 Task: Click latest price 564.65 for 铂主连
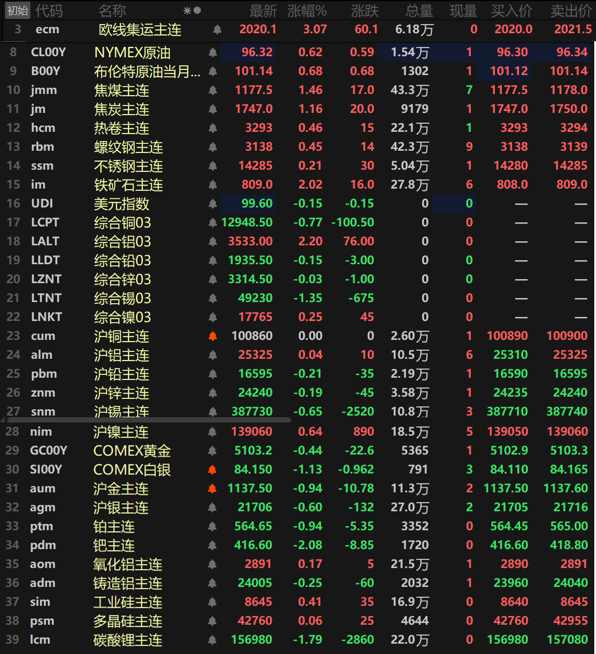coord(253,526)
